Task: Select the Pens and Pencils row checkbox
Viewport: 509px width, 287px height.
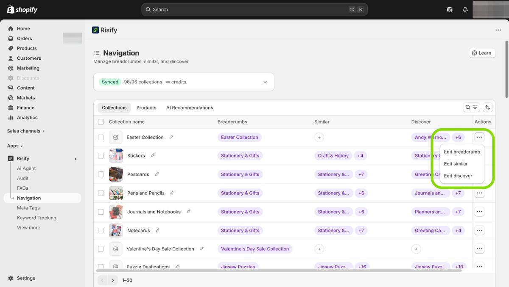Action: pos(101,193)
